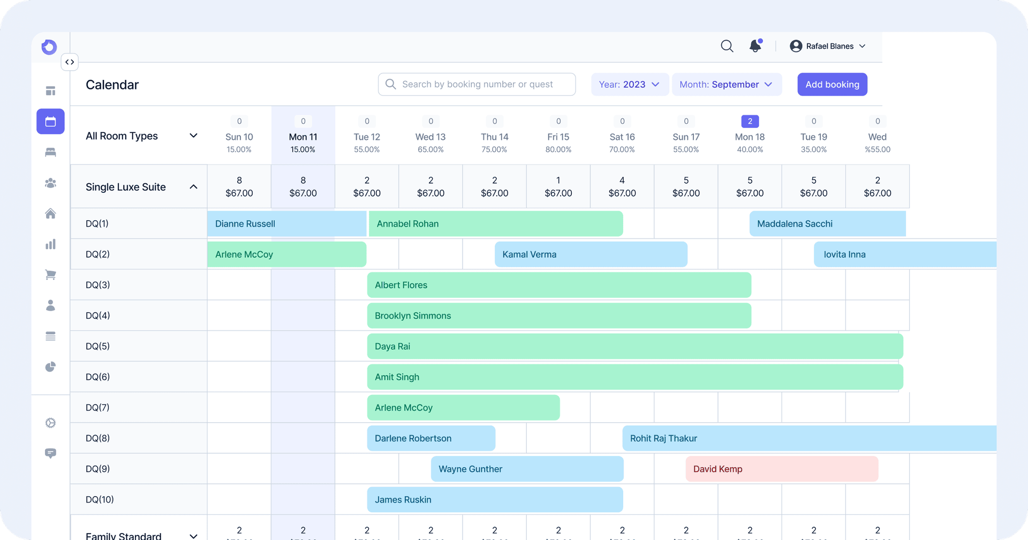Click the DQ(5) room row label
The image size is (1028, 540).
(97, 347)
